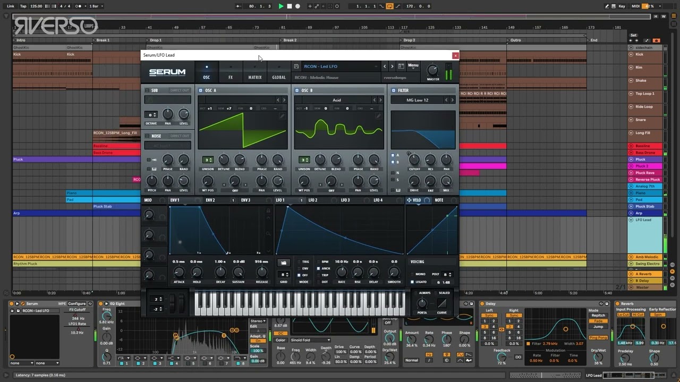Select the Serum OSC tab
This screenshot has height=382, width=680.
click(207, 73)
